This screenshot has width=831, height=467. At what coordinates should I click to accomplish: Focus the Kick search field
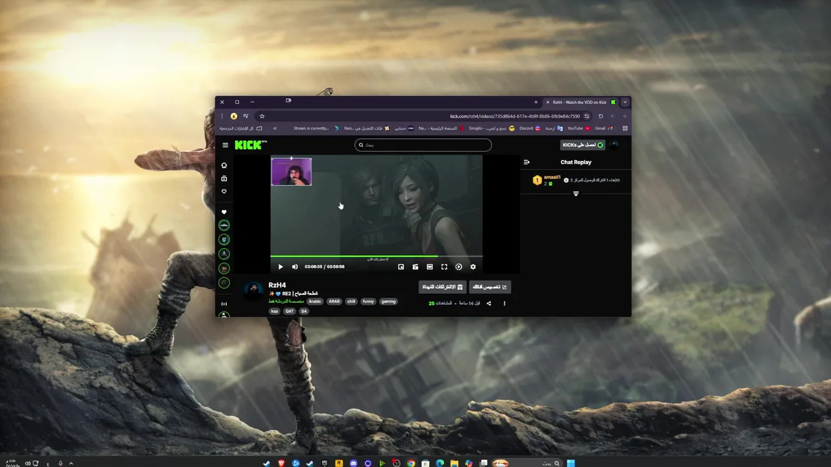point(423,145)
